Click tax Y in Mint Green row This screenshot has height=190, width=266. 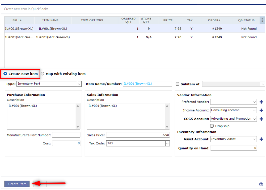tap(191, 37)
